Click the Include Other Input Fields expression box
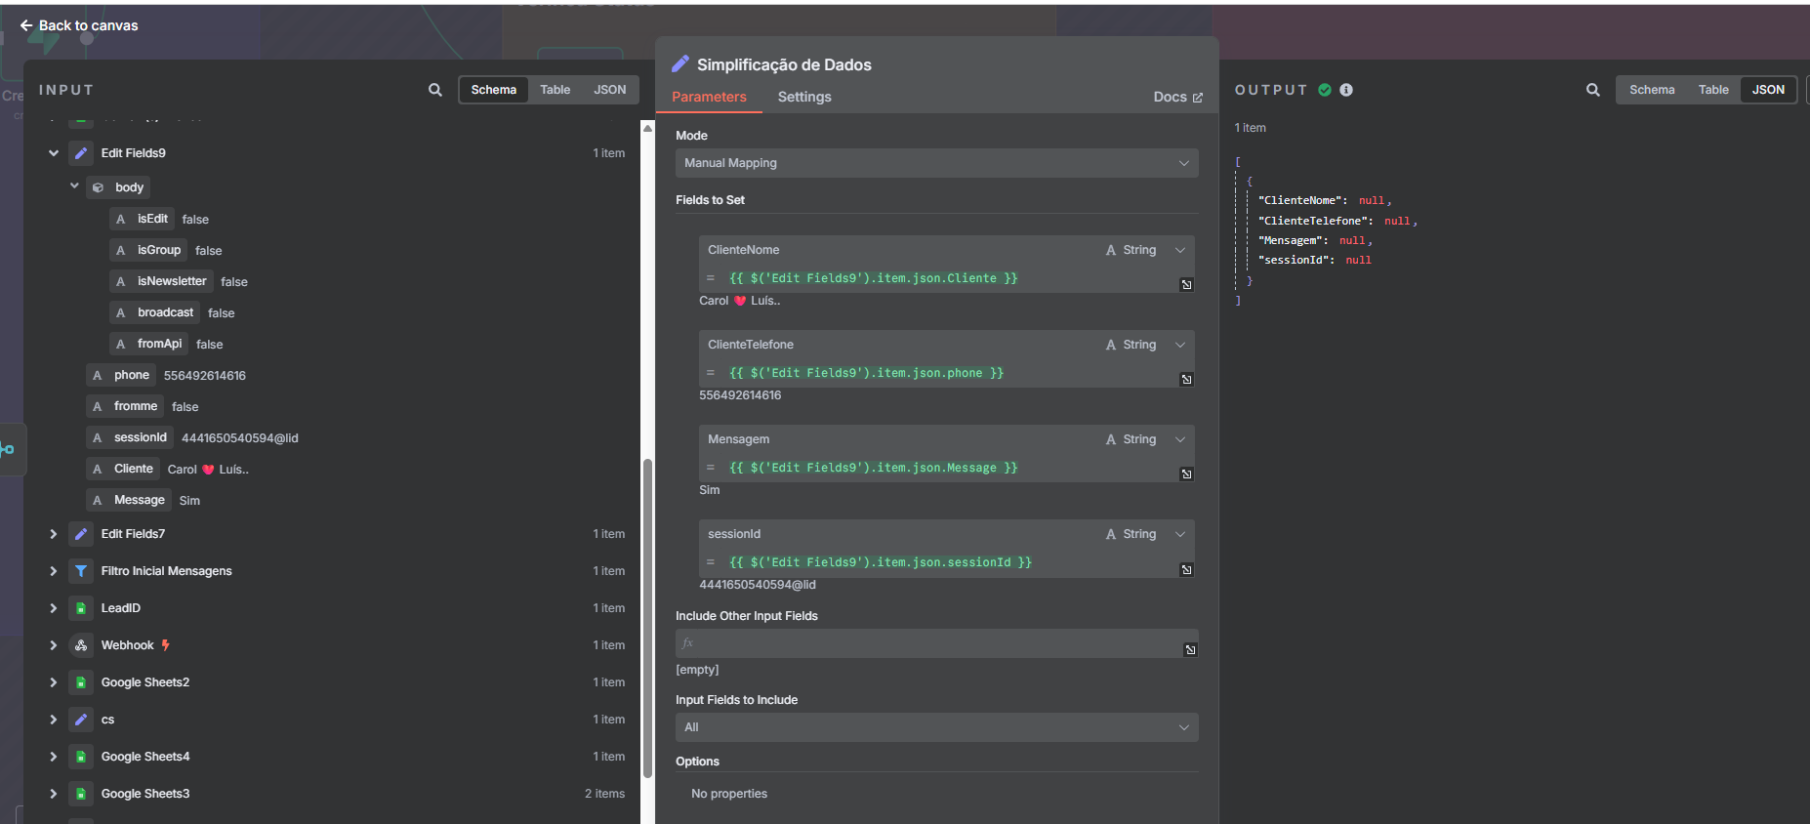Image resolution: width=1810 pixels, height=824 pixels. click(927, 643)
